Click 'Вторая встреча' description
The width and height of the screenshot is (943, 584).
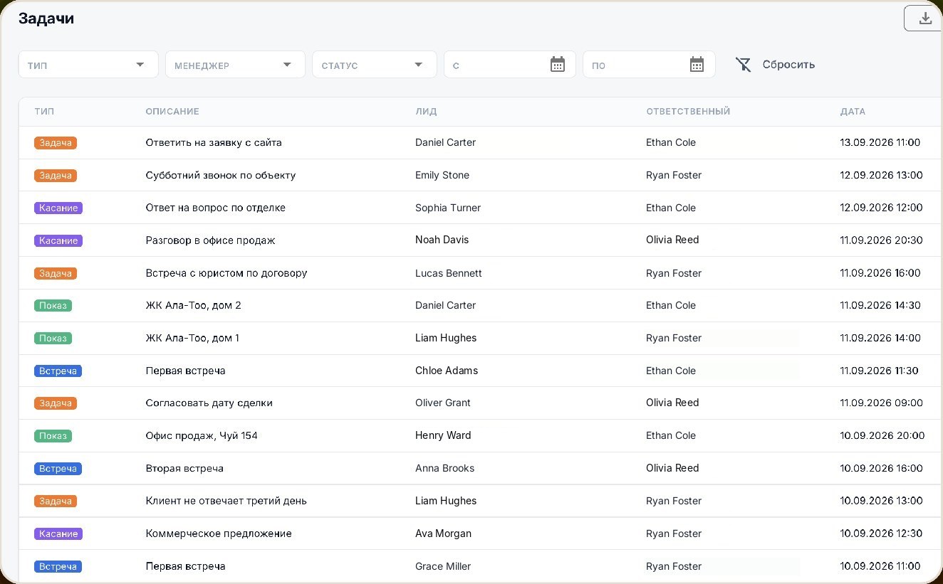pos(184,468)
